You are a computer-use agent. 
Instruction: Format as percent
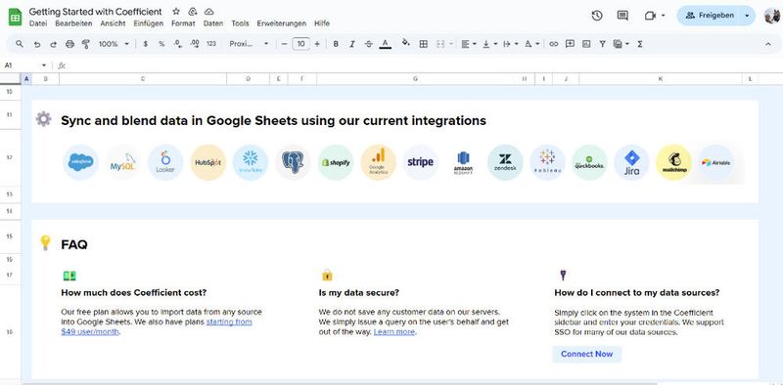click(x=161, y=44)
